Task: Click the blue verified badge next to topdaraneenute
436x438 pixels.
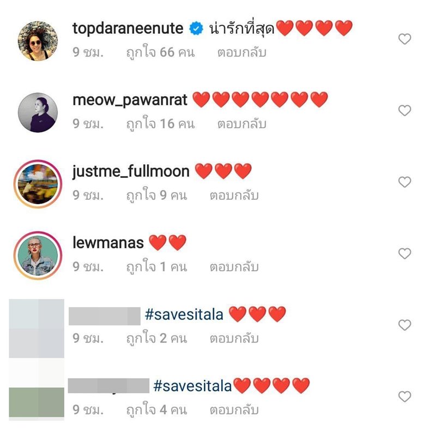Action: [196, 28]
